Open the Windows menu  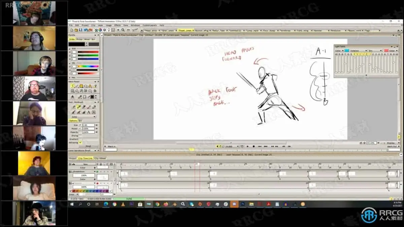click(x=135, y=25)
